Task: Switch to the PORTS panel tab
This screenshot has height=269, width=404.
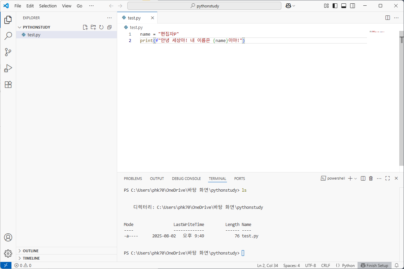Action: pyautogui.click(x=240, y=179)
